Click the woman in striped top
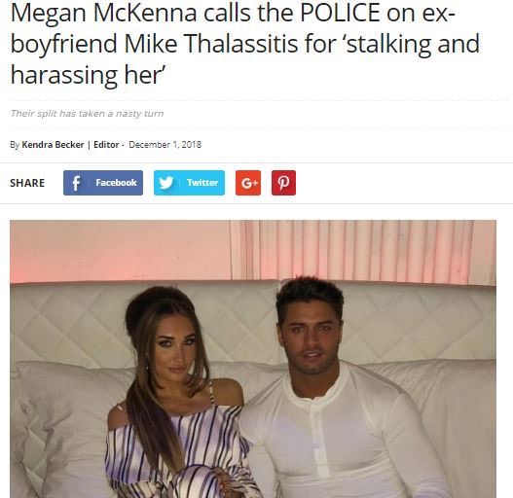513x498 pixels. pyautogui.click(x=178, y=392)
